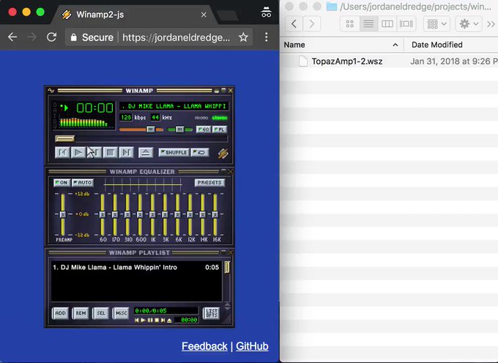This screenshot has width=498, height=363.
Task: Click the 6K equalizer band slider
Action: (x=177, y=214)
